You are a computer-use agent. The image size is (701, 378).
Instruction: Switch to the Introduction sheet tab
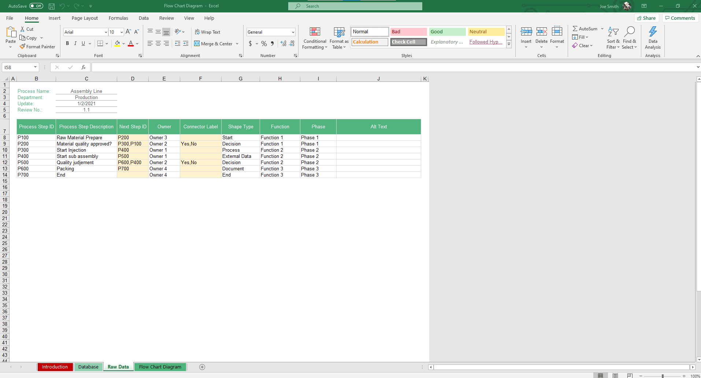click(x=55, y=367)
